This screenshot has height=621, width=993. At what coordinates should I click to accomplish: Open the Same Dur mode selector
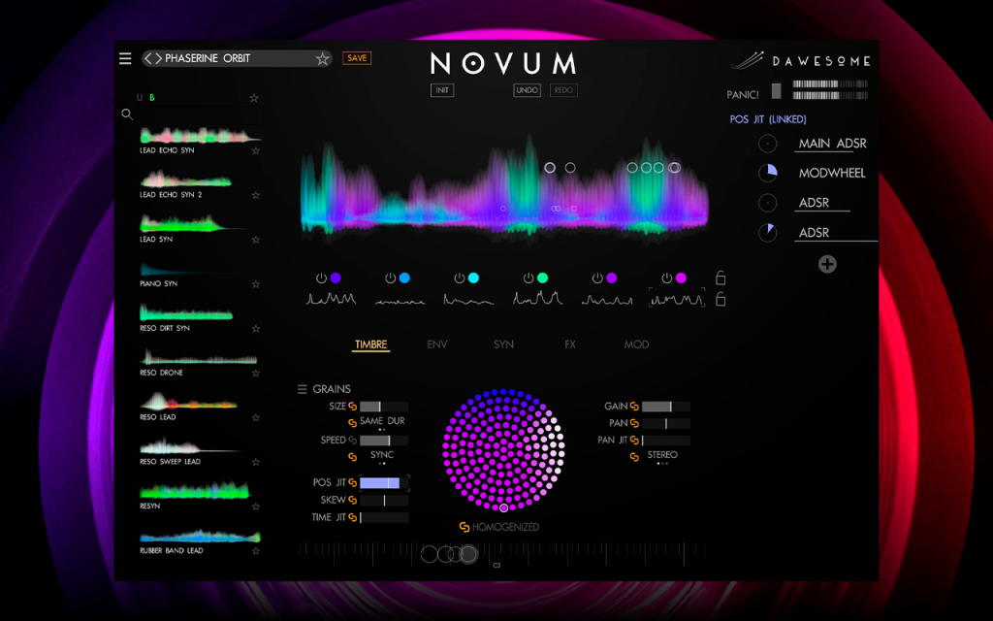tap(382, 423)
